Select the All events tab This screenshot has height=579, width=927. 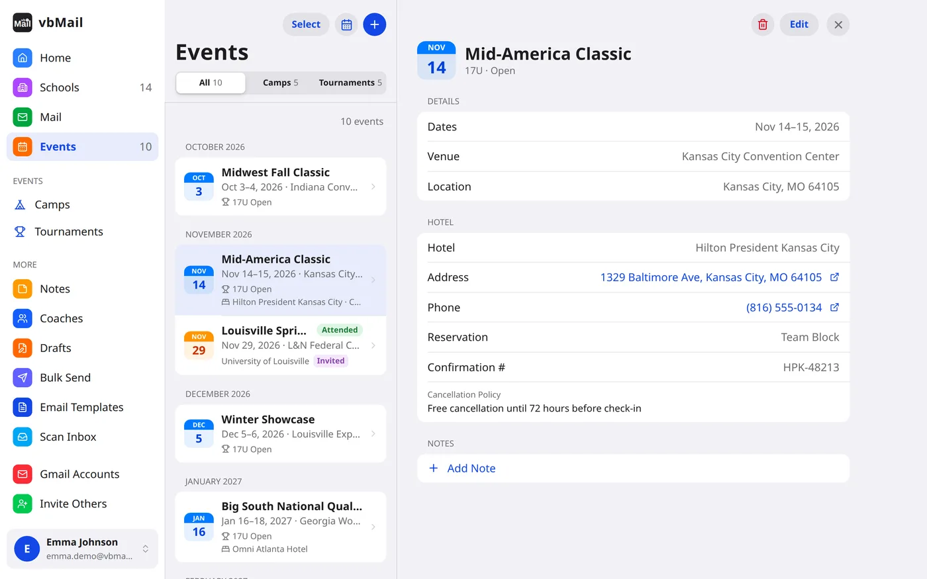211,83
